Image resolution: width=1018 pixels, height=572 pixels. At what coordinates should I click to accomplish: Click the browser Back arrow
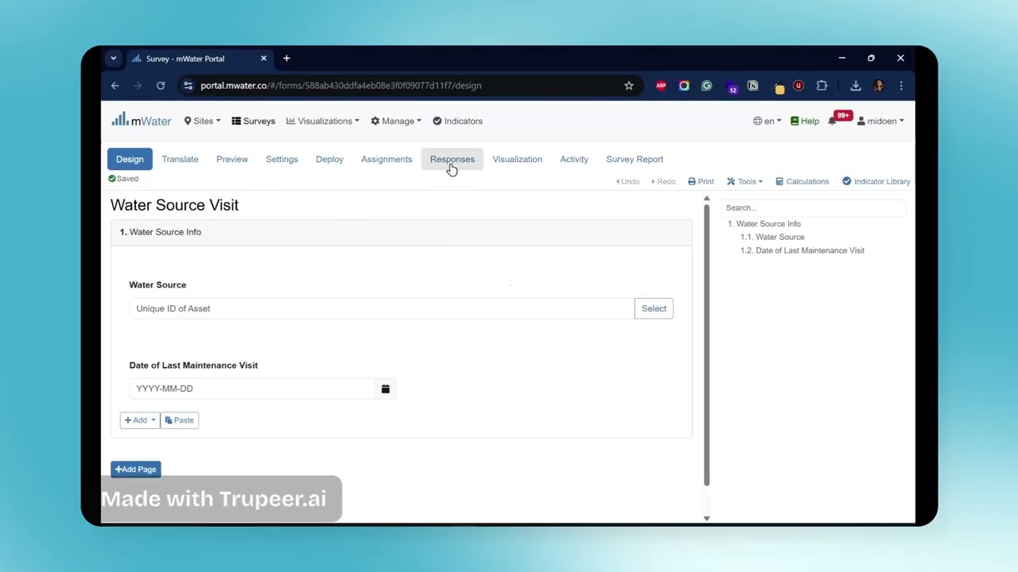click(115, 86)
